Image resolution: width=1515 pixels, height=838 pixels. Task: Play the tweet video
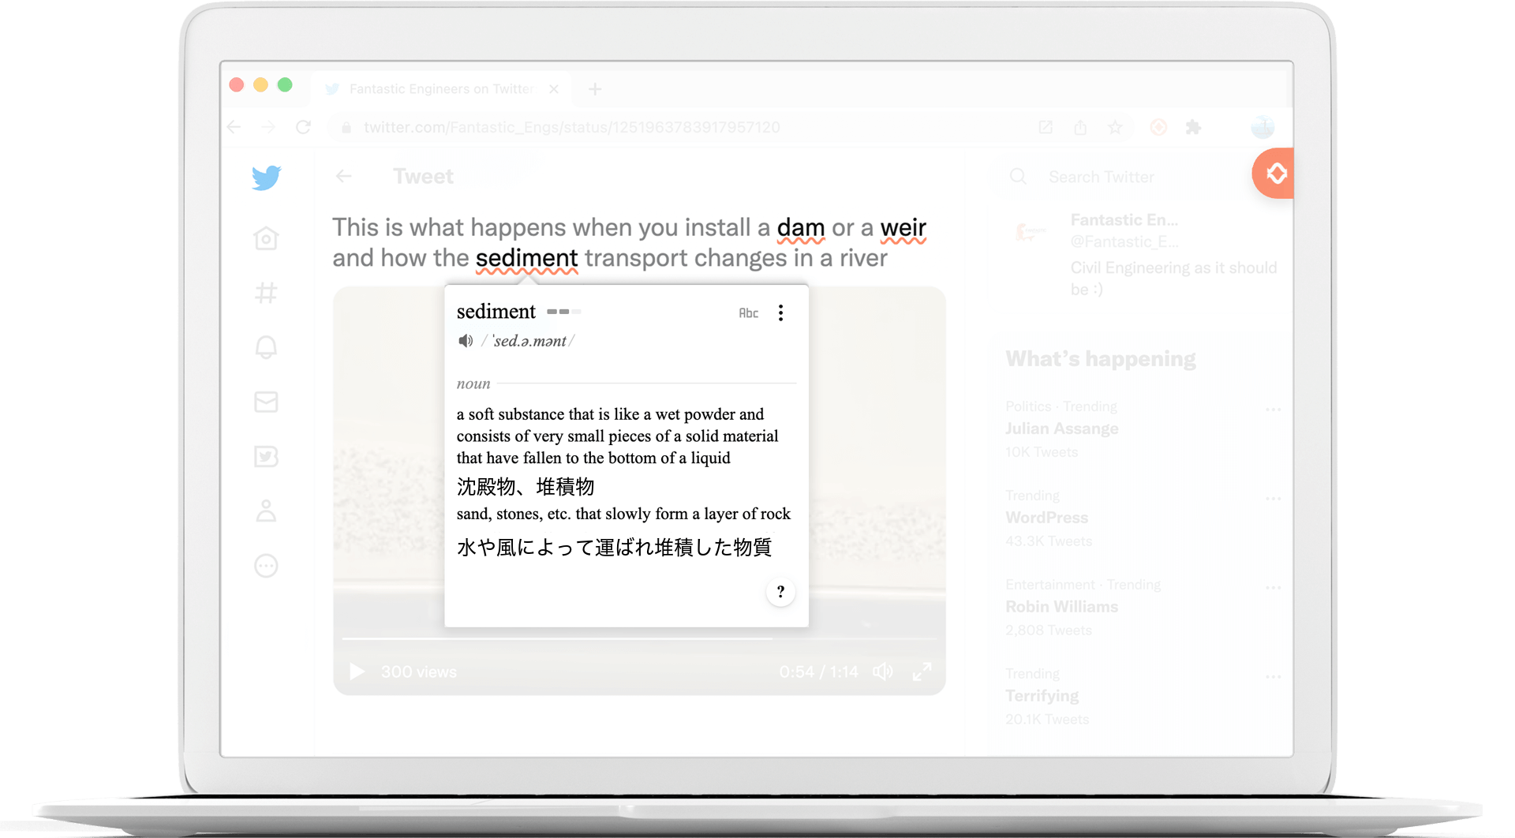coord(357,672)
